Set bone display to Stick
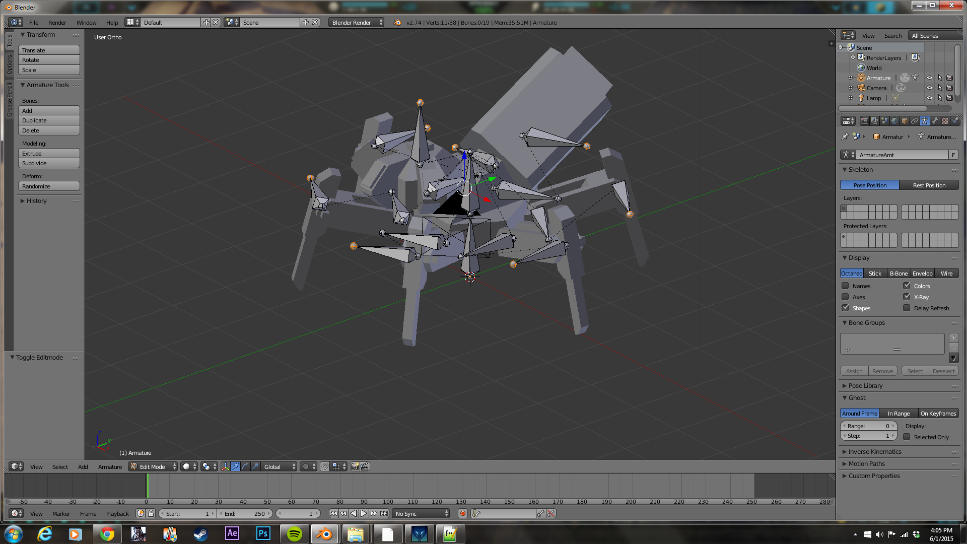This screenshot has height=544, width=967. pos(875,273)
